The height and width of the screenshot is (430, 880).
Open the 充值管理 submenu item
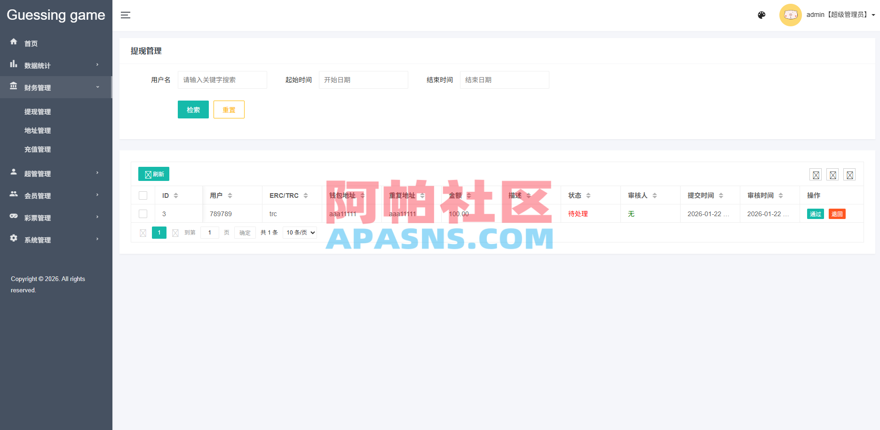(x=38, y=149)
